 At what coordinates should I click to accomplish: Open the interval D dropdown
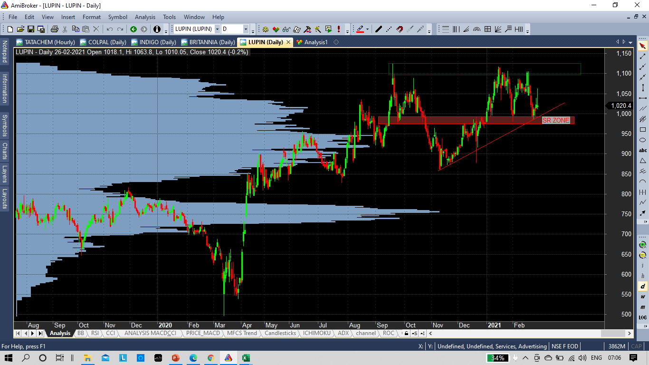click(x=246, y=29)
